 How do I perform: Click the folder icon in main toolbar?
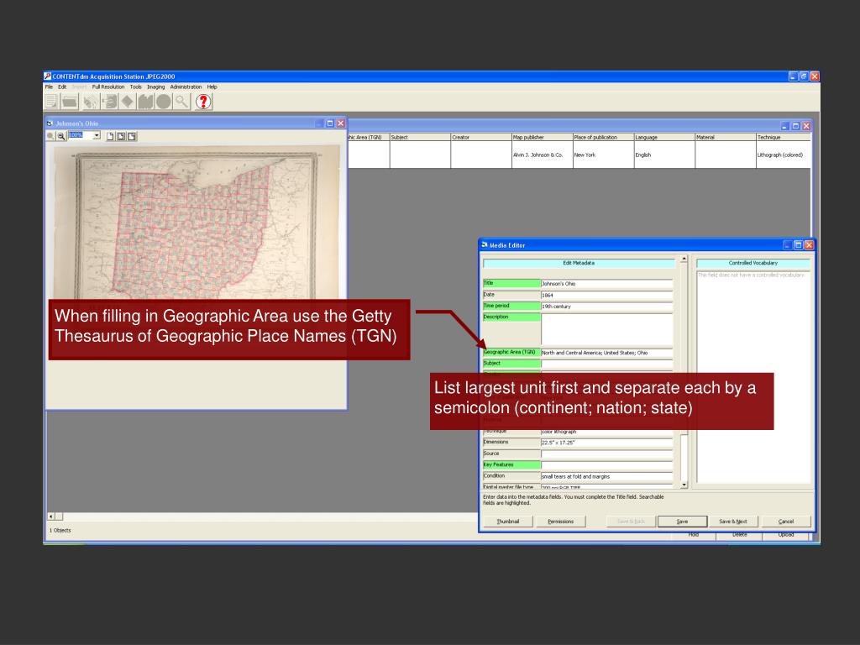[70, 102]
